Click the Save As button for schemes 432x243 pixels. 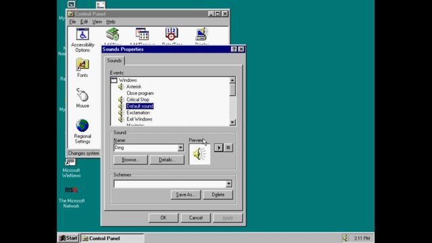coord(186,195)
